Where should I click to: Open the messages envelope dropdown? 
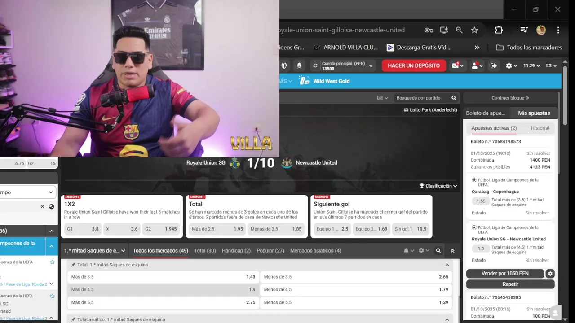coord(458,65)
